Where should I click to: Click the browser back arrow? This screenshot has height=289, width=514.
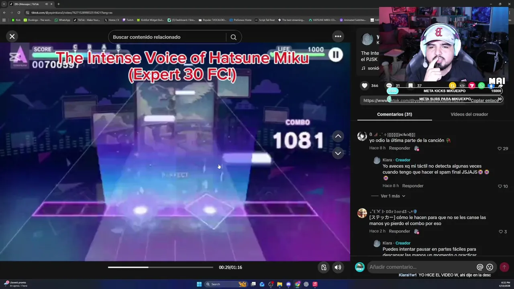pos(4,12)
